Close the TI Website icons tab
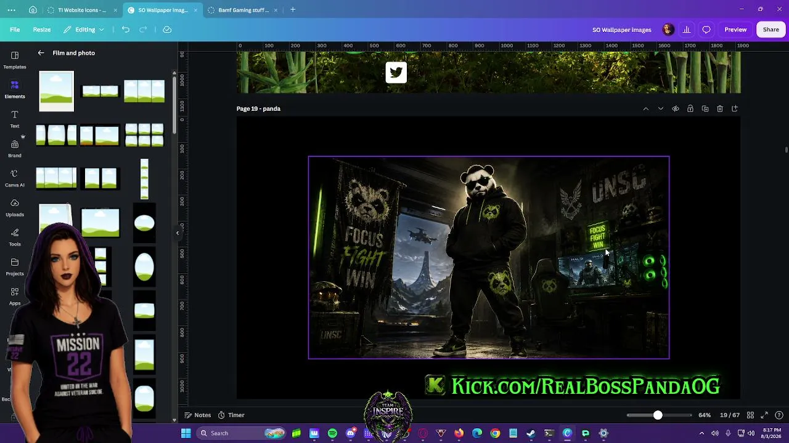Screen dimensions: 789x443 pyautogui.click(x=114, y=10)
